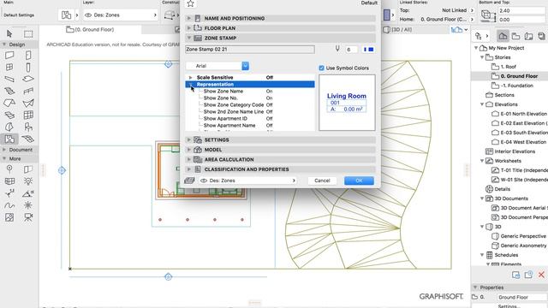Expand the CLASSIFICATION AND PROPERTIES panel
The width and height of the screenshot is (548, 308).
pos(280,169)
